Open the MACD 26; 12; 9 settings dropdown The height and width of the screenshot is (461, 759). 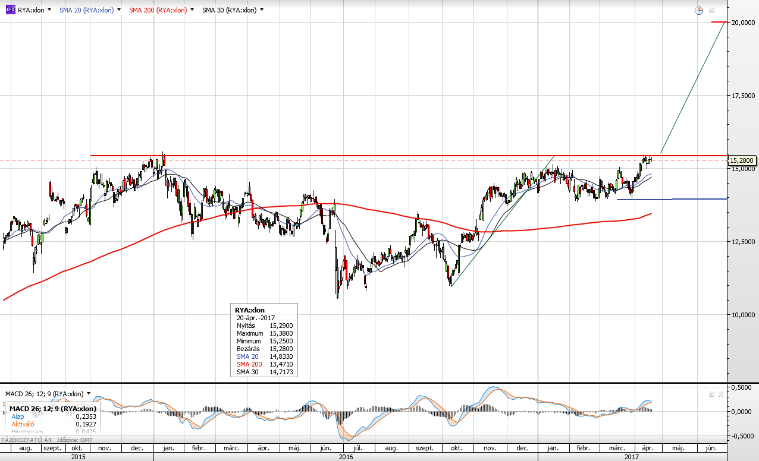[89, 393]
